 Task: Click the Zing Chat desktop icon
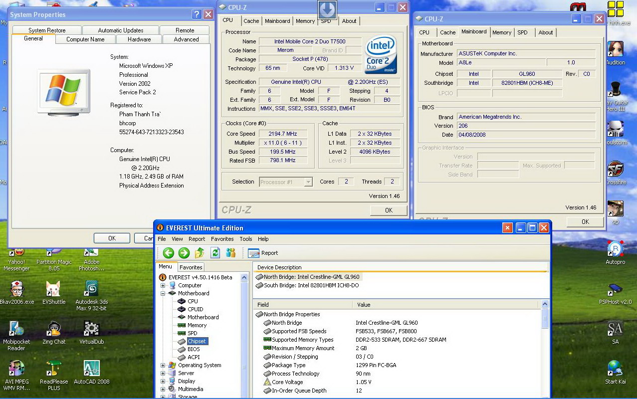pos(54,333)
